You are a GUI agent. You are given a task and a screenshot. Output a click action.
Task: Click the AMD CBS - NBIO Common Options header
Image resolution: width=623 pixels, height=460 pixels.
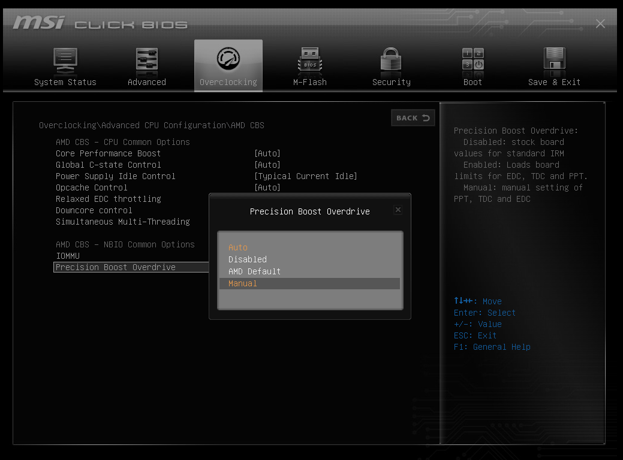point(125,244)
